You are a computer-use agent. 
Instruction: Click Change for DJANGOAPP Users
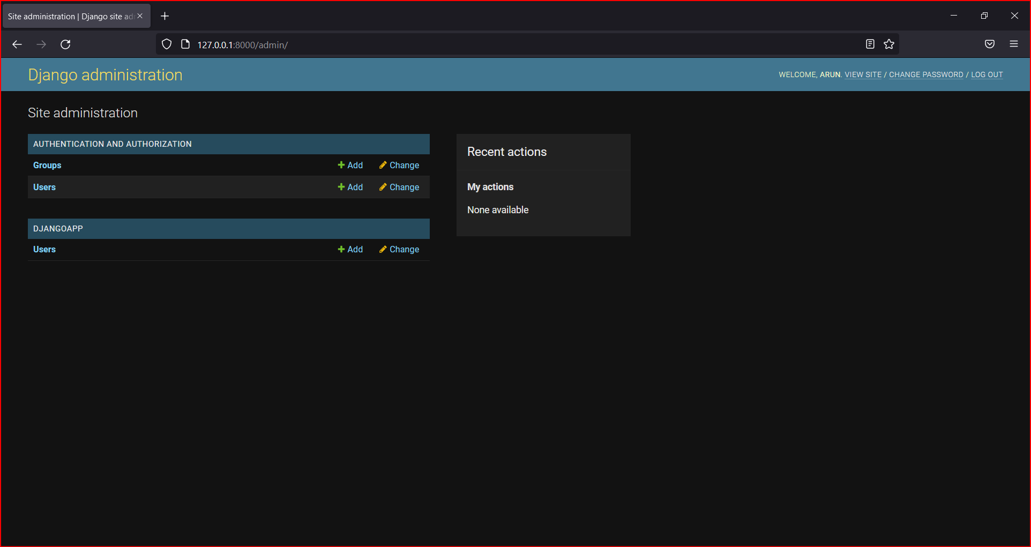[x=399, y=250]
